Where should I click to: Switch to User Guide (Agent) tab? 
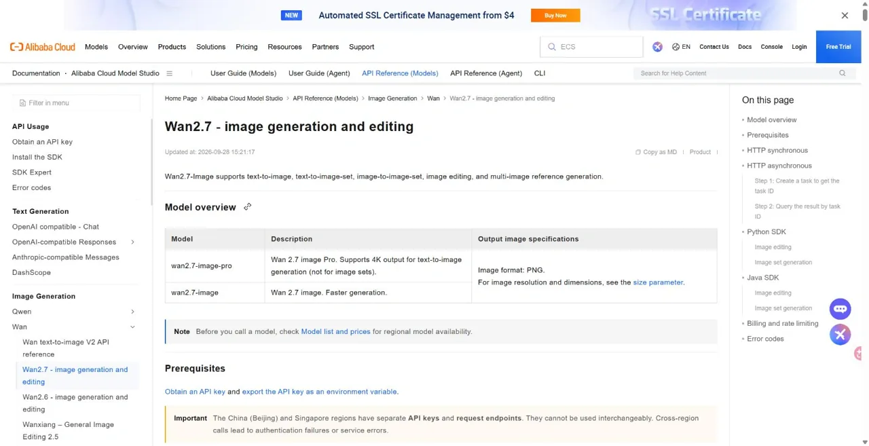319,73
